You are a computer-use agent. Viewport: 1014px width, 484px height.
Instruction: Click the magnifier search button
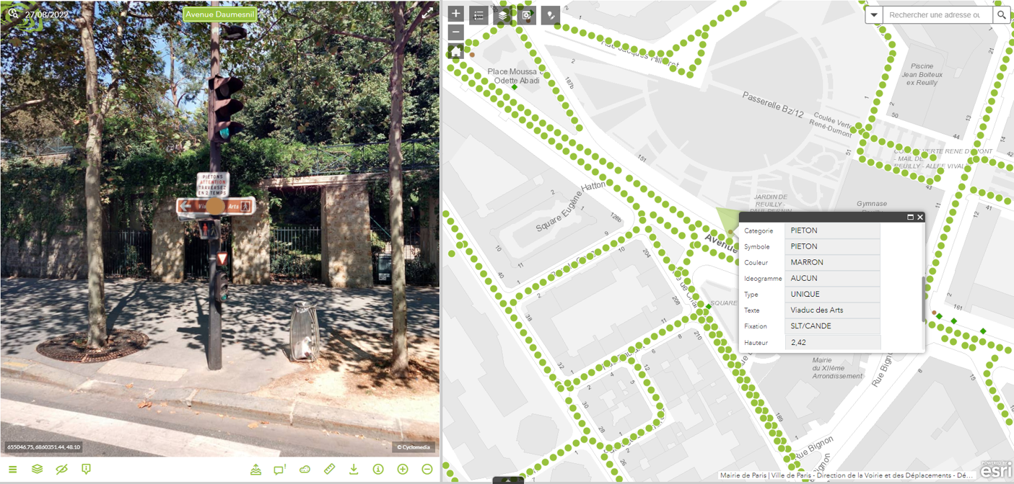[x=1001, y=15]
